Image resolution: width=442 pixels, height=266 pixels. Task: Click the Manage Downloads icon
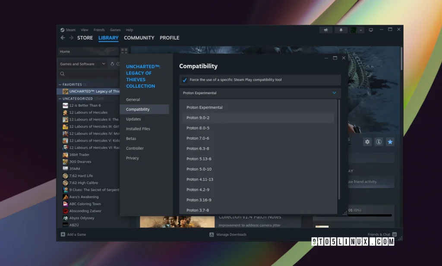pos(212,235)
